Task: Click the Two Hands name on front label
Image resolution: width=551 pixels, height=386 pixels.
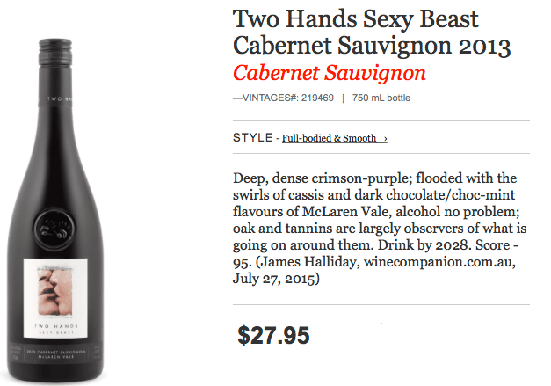Action: click(56, 326)
